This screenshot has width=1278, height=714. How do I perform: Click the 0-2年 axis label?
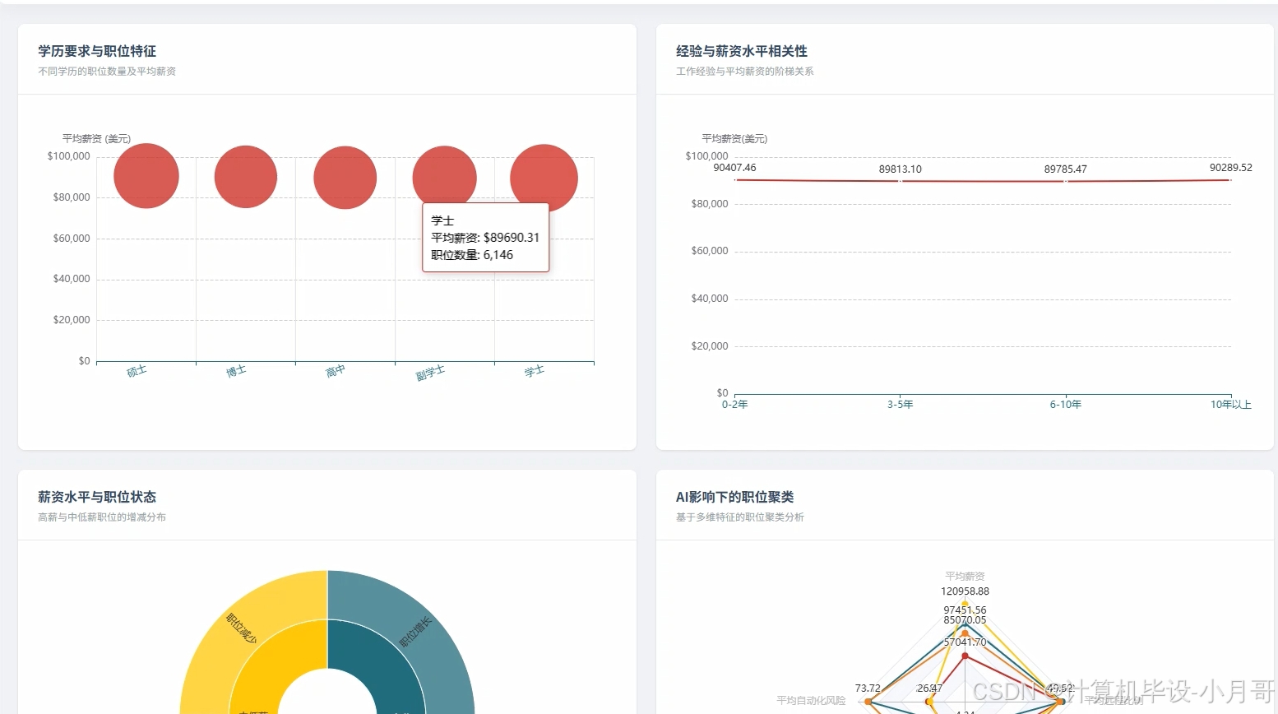[735, 405]
